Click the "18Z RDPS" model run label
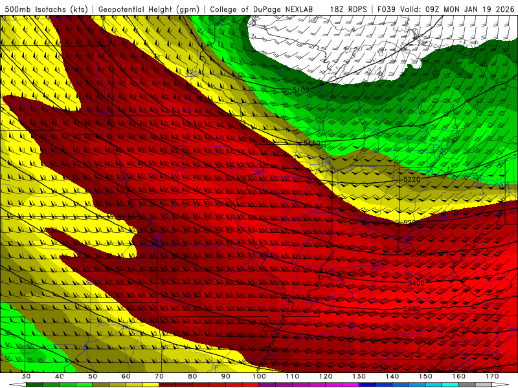The width and height of the screenshot is (518, 388). pos(348,9)
